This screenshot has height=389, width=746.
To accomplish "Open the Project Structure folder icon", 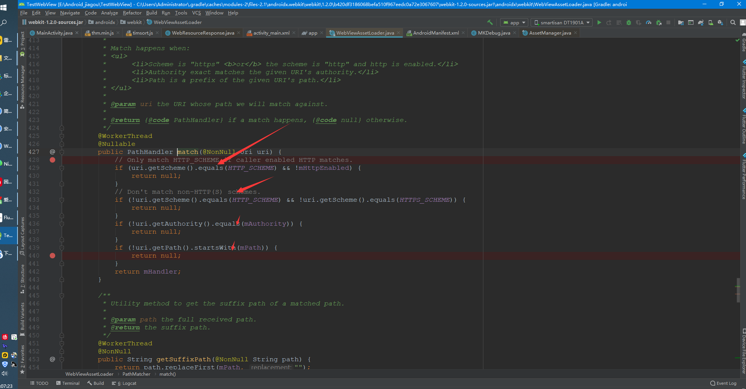I will coord(681,22).
